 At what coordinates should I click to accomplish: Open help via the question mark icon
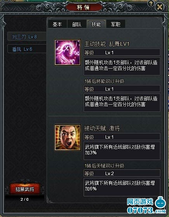(151, 3)
